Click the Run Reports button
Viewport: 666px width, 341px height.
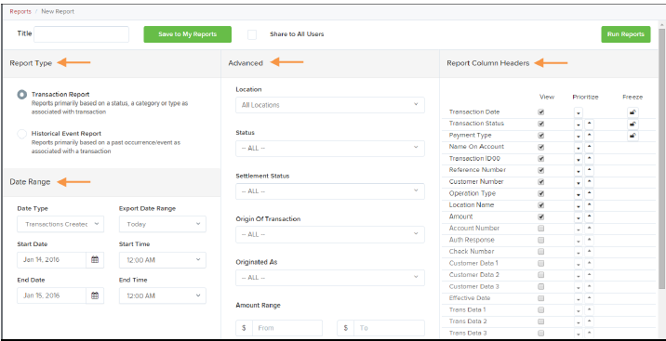(x=626, y=34)
